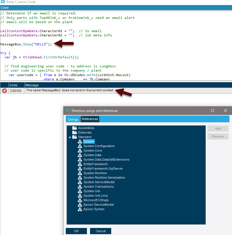Place cursor on MessageBox.Show("HELLO") line
This screenshot has width=232, height=235.
[x=26, y=44]
